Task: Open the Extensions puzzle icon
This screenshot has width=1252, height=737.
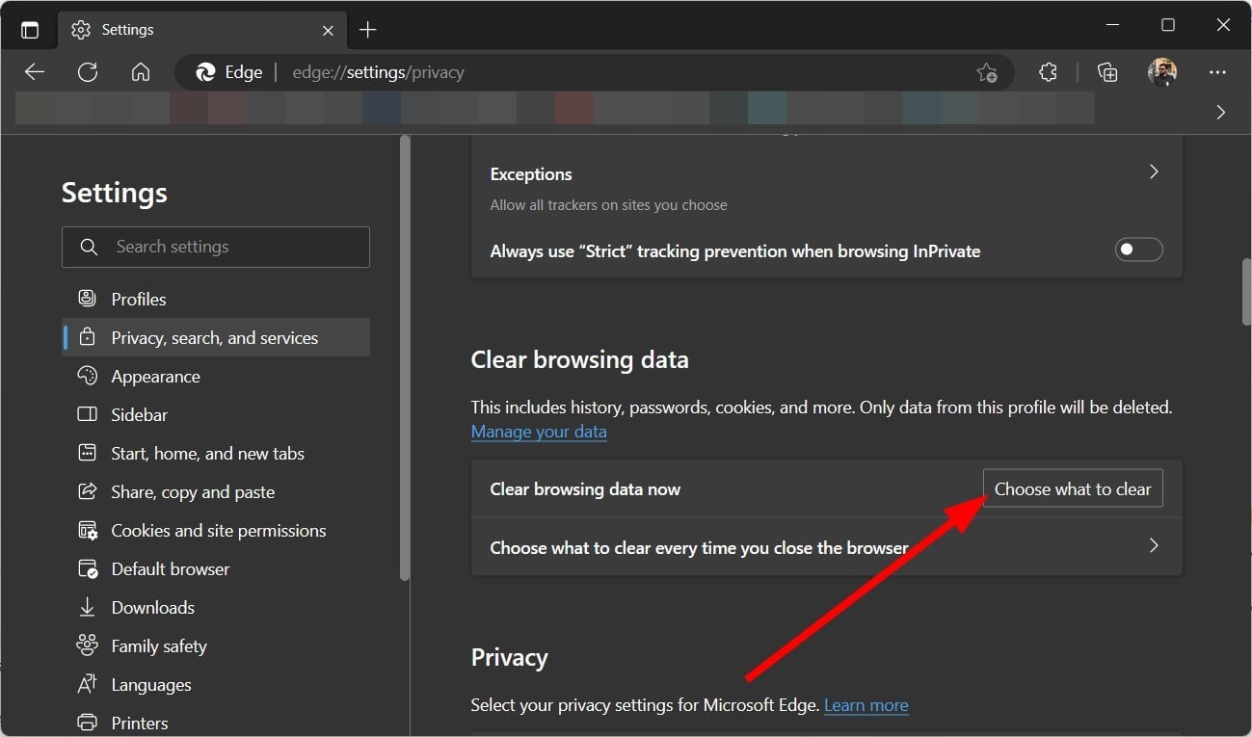Action: [x=1048, y=72]
